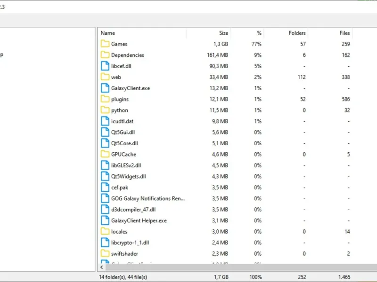
Task: Click the plugins folder icon
Action: coord(105,99)
